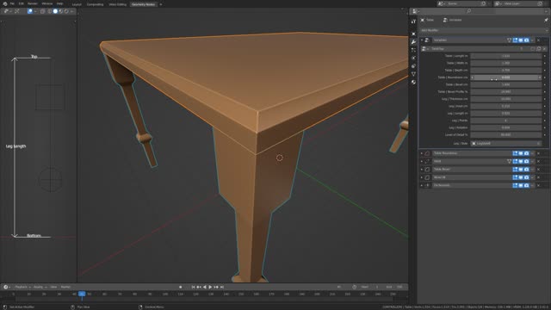Open the Material properties tab
Screen dimensions: 551x310
pyautogui.click(x=413, y=83)
